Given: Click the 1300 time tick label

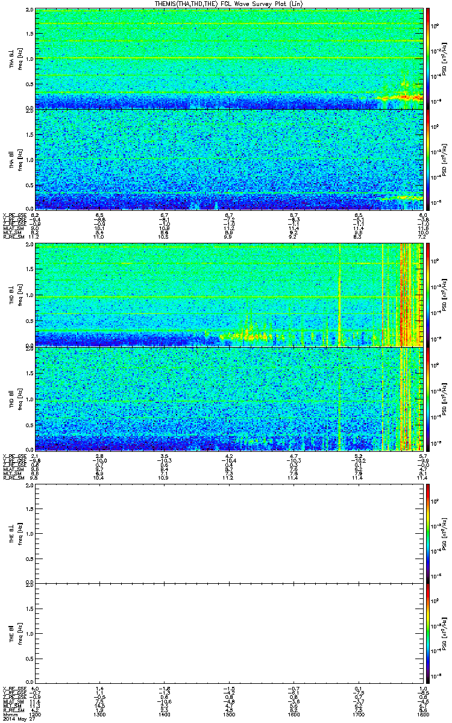Looking at the screenshot, I should (x=100, y=713).
